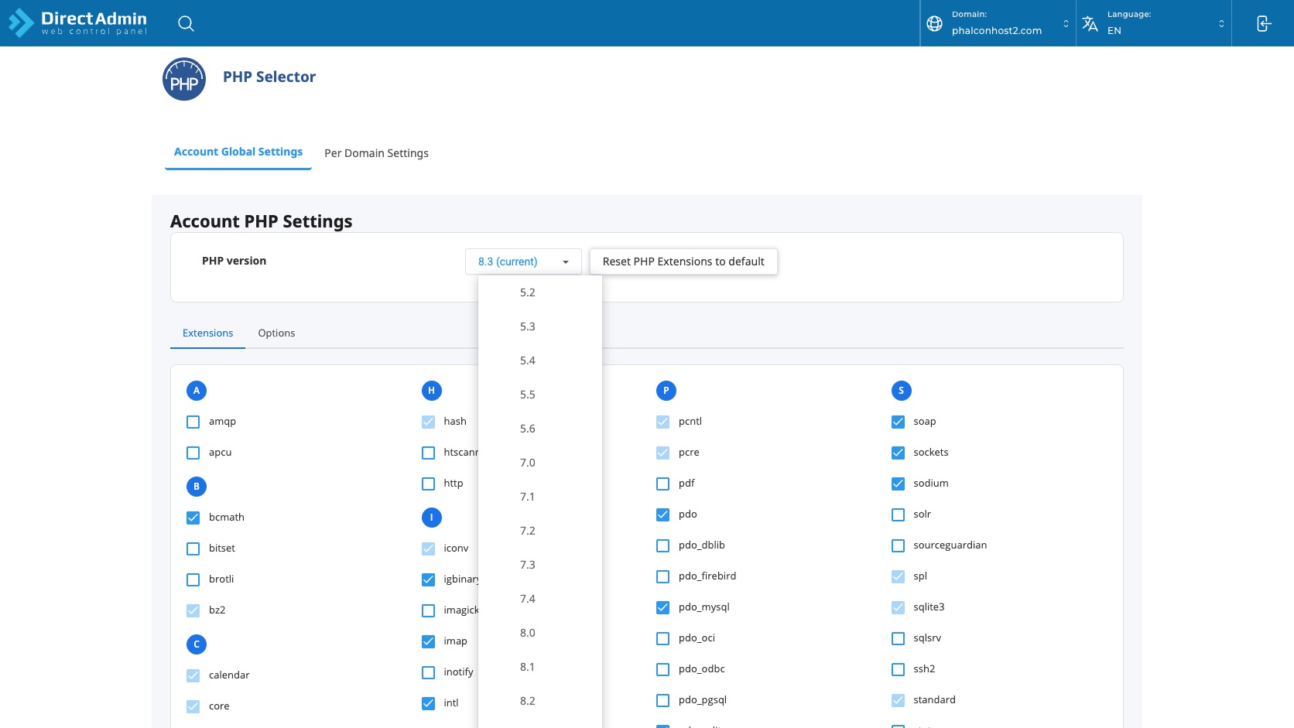Uncheck the soap extension
The width and height of the screenshot is (1294, 728).
[x=899, y=422]
